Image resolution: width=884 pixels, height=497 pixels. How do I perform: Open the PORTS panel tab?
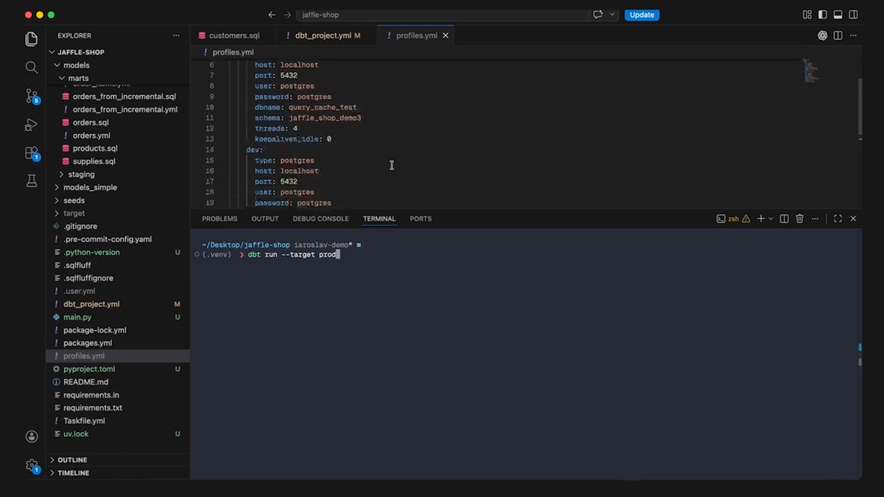tap(421, 219)
